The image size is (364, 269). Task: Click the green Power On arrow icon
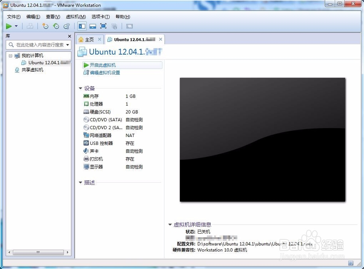click(x=9, y=26)
